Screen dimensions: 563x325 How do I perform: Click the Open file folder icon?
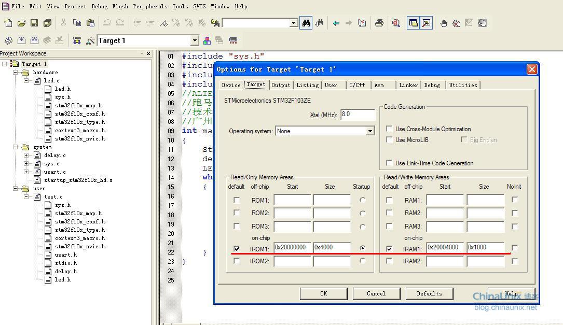pos(21,23)
